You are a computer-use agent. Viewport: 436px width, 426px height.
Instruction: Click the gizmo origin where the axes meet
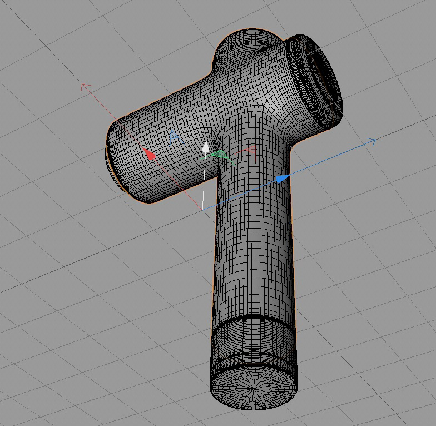[202, 209]
